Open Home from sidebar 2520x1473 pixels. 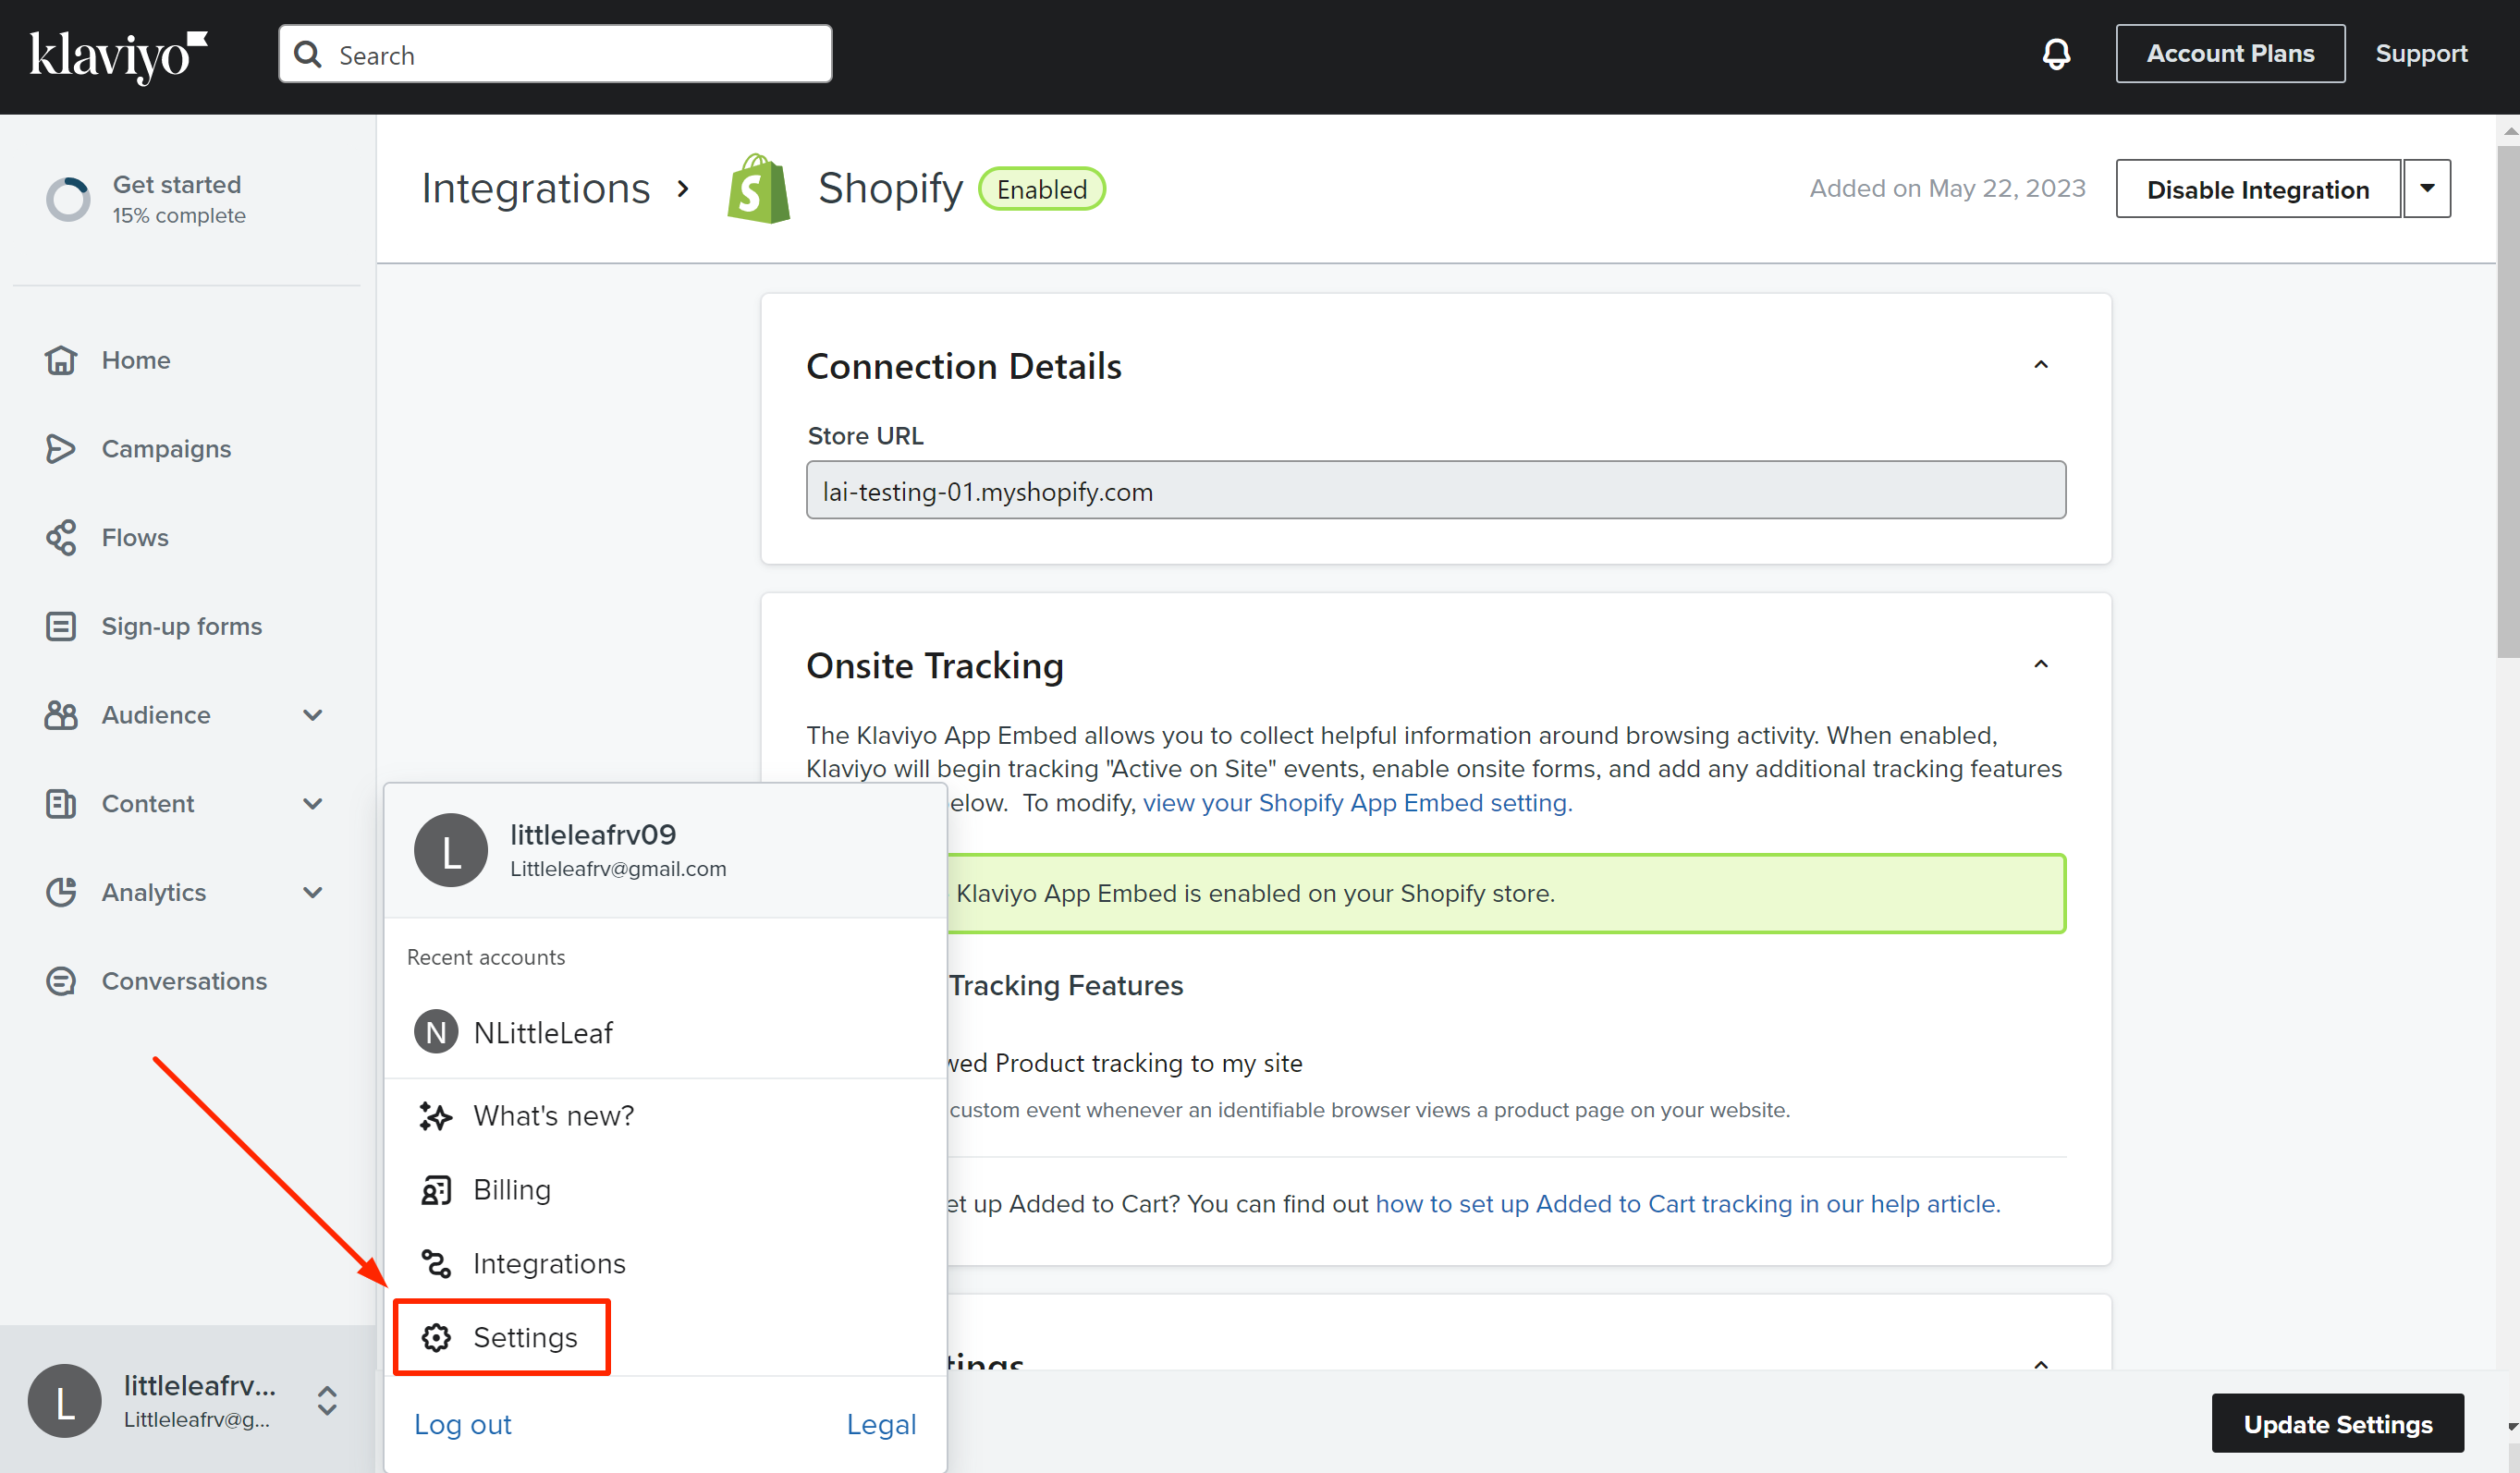point(136,359)
